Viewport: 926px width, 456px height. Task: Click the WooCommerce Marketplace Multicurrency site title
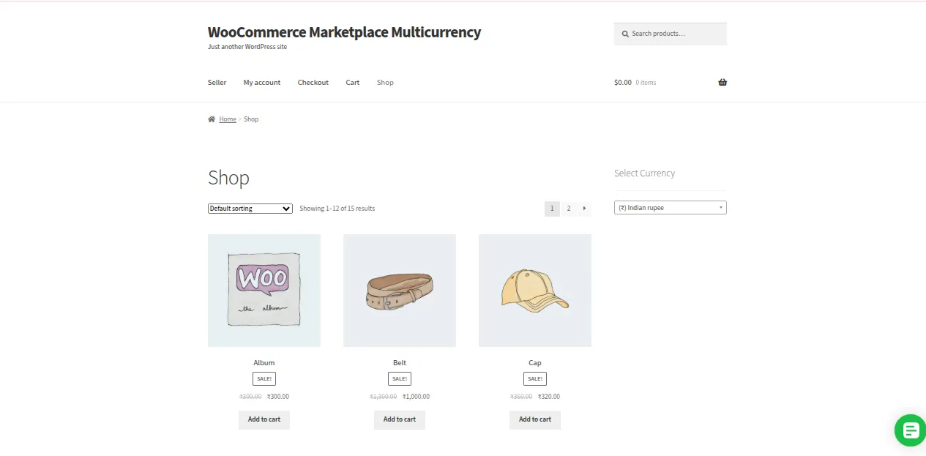pos(344,32)
